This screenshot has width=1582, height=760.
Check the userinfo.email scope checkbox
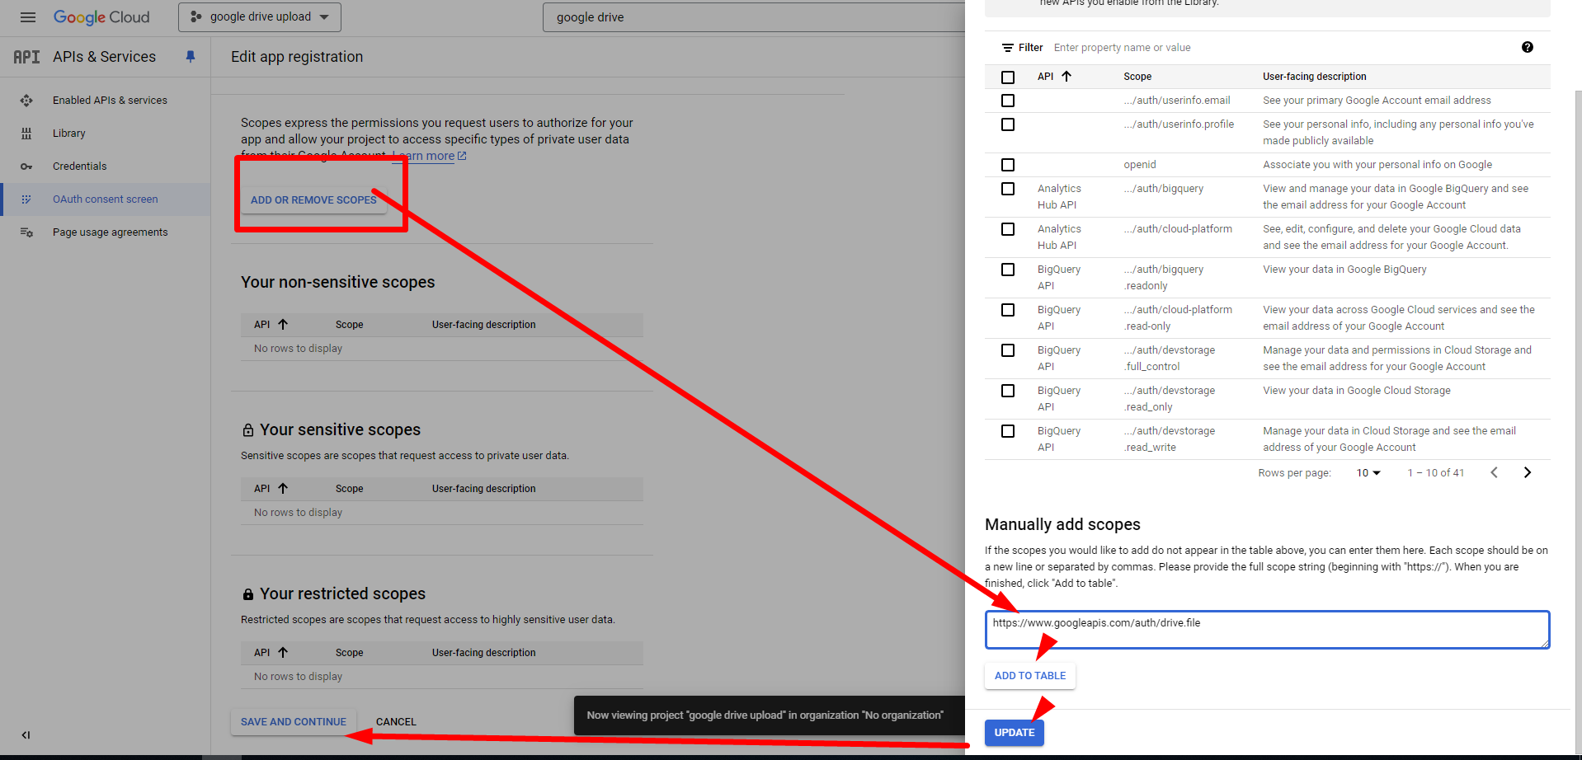[x=1008, y=101]
